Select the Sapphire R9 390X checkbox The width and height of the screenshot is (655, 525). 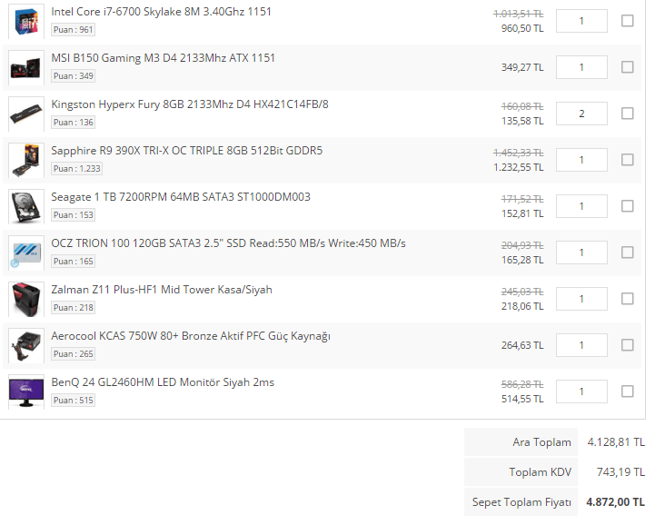click(628, 160)
